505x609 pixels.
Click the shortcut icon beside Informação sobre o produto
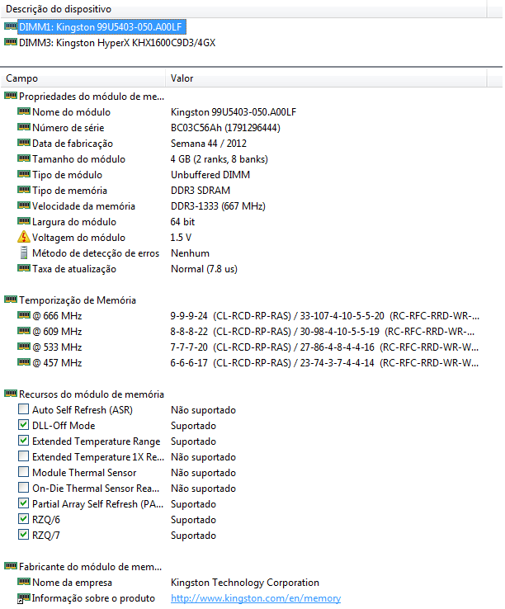point(24,597)
